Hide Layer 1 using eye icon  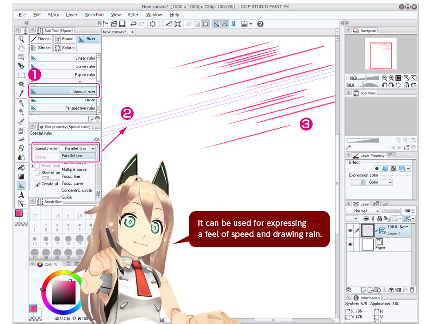350,230
